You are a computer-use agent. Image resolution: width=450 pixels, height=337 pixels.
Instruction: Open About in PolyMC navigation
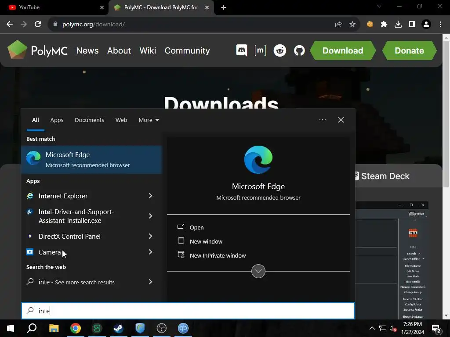coord(119,51)
